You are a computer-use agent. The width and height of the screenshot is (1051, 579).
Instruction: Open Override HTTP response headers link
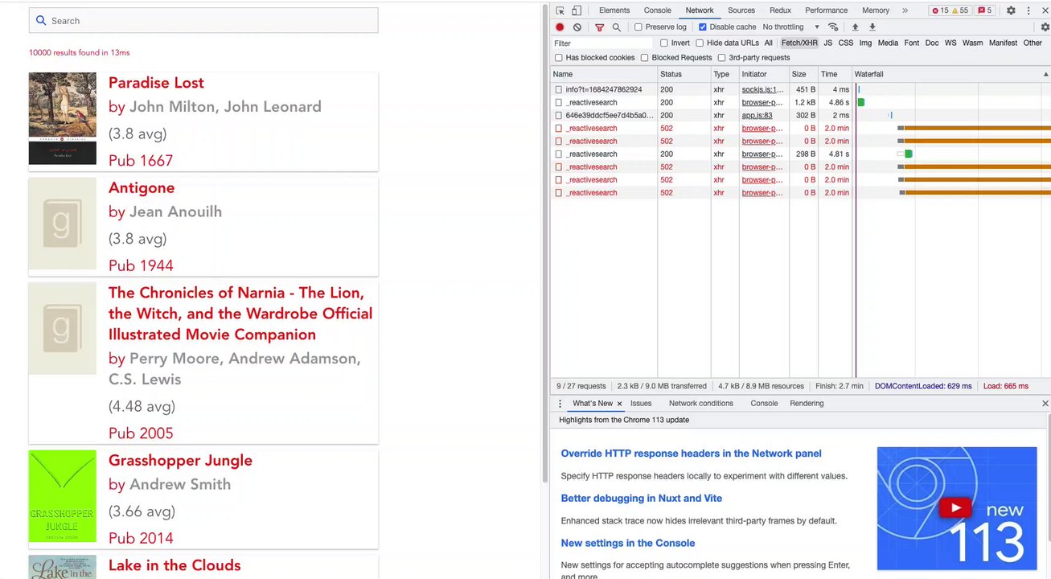click(692, 454)
